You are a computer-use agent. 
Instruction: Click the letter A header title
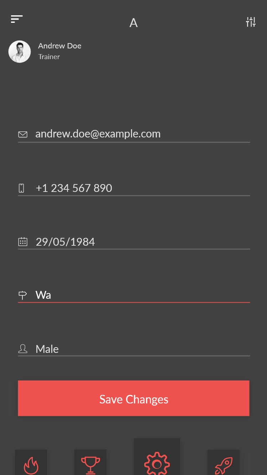pyautogui.click(x=133, y=23)
